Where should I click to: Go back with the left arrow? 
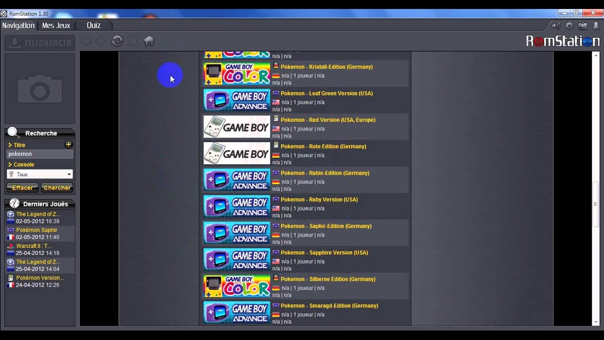[86, 42]
